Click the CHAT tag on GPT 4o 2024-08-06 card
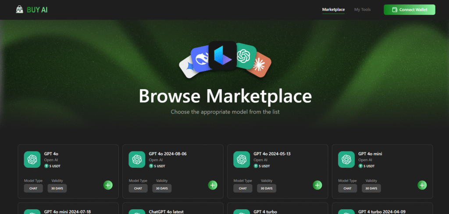 [x=138, y=188]
